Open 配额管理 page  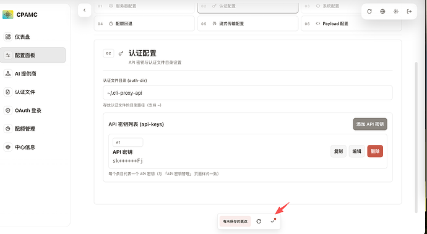[x=33, y=129]
